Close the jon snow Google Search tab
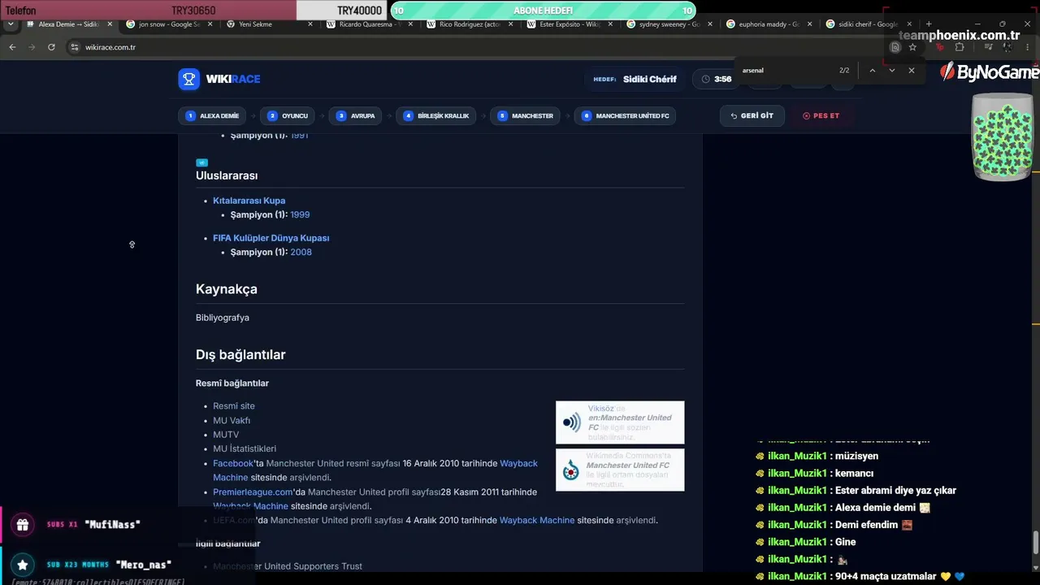 coord(209,24)
